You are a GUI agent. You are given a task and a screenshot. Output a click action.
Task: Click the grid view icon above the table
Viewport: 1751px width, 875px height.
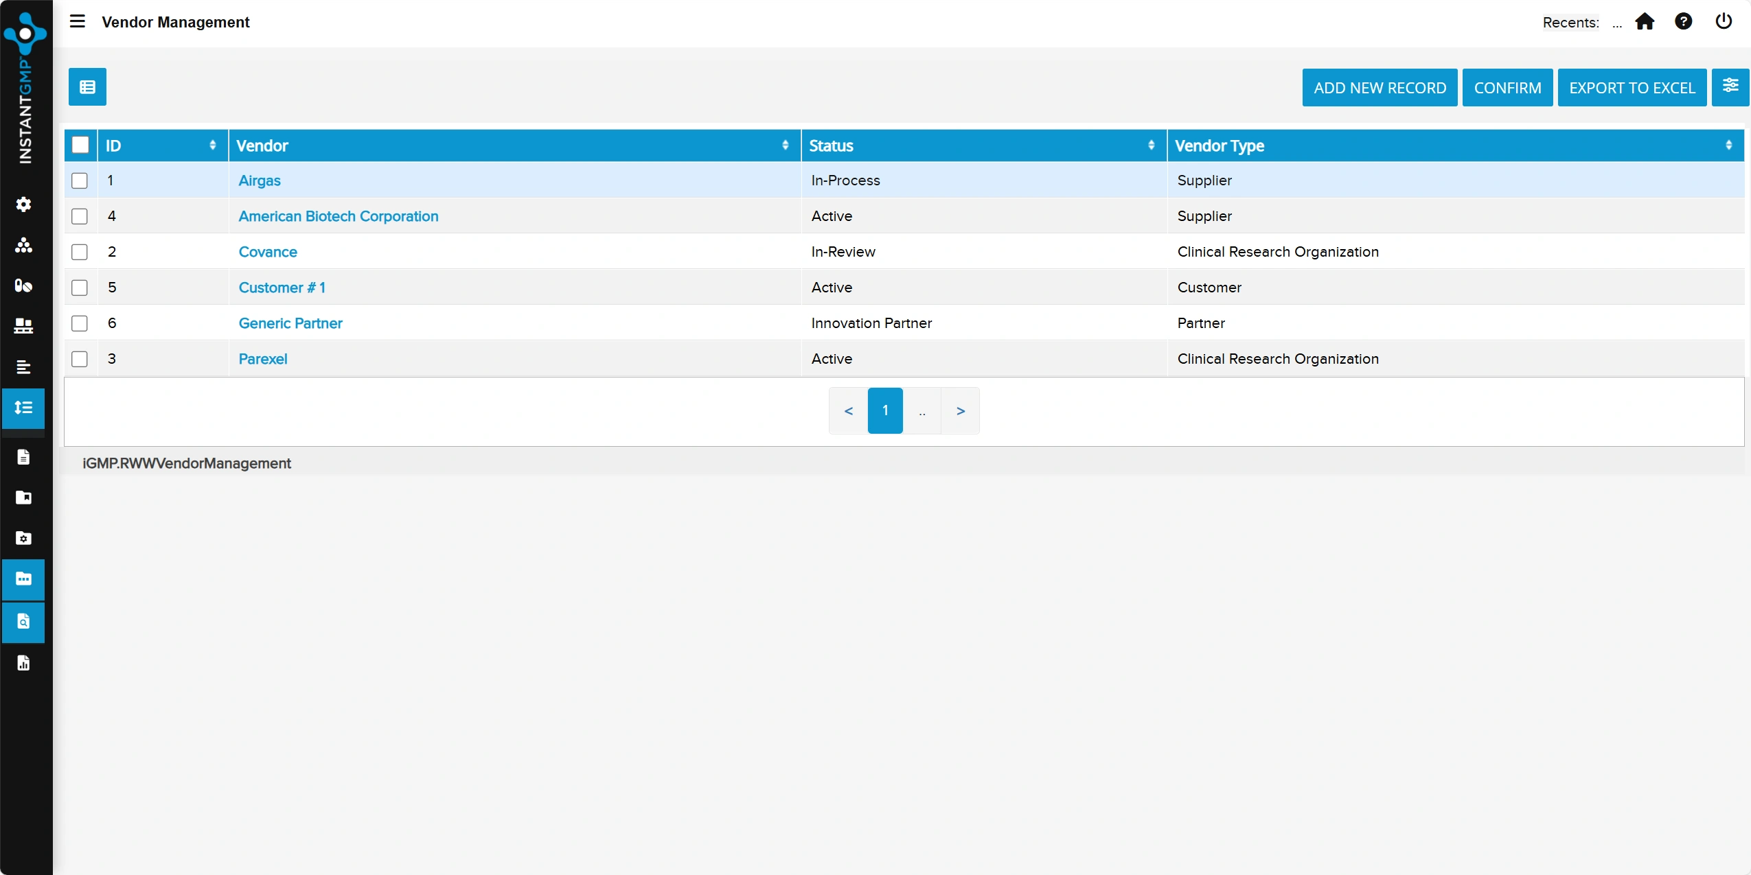coord(87,87)
